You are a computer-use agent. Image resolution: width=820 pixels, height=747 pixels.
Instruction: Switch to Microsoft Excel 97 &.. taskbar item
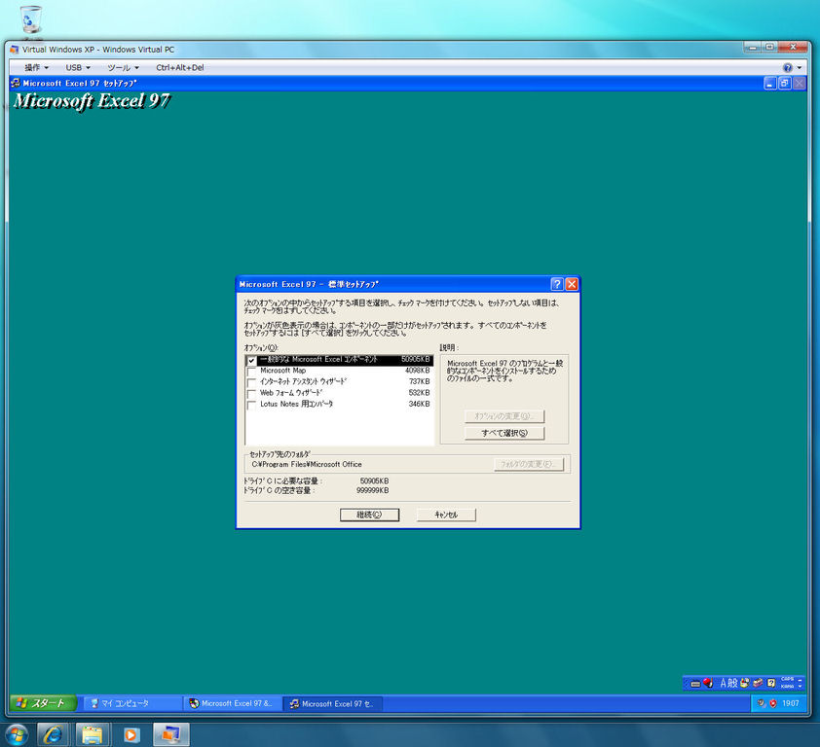coord(232,703)
